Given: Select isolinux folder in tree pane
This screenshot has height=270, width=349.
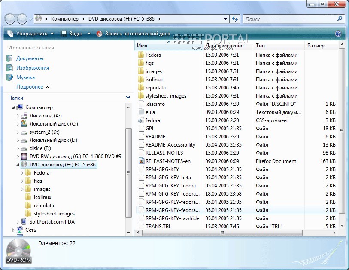Looking at the screenshot, I should (x=42, y=197).
